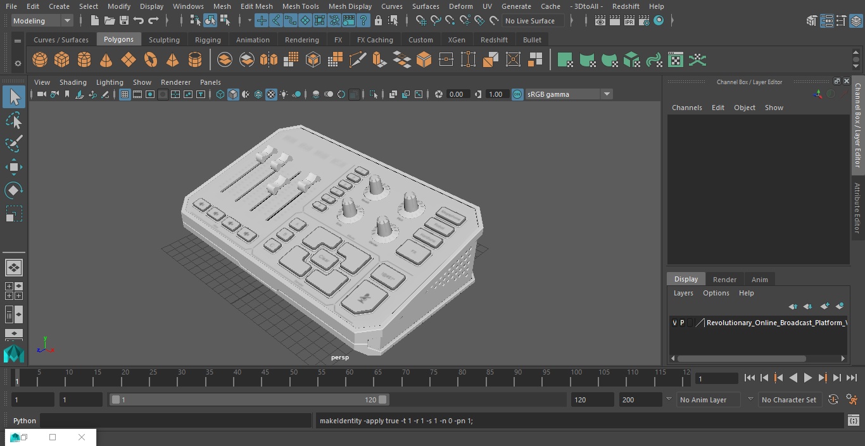Open the sRGB gamma view transform dropdown
Image resolution: width=865 pixels, height=446 pixels.
[568, 94]
